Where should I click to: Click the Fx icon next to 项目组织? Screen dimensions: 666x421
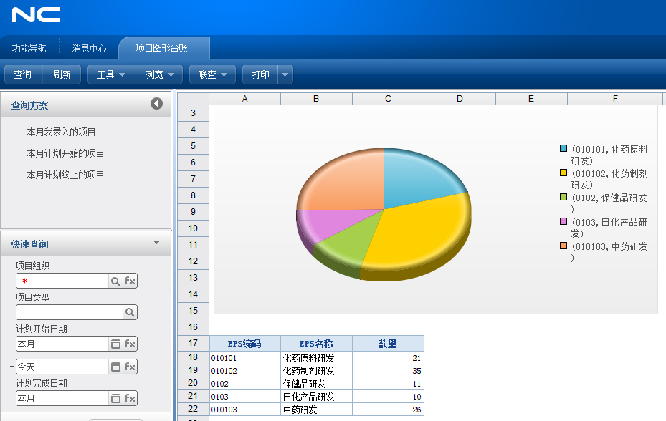click(x=130, y=281)
